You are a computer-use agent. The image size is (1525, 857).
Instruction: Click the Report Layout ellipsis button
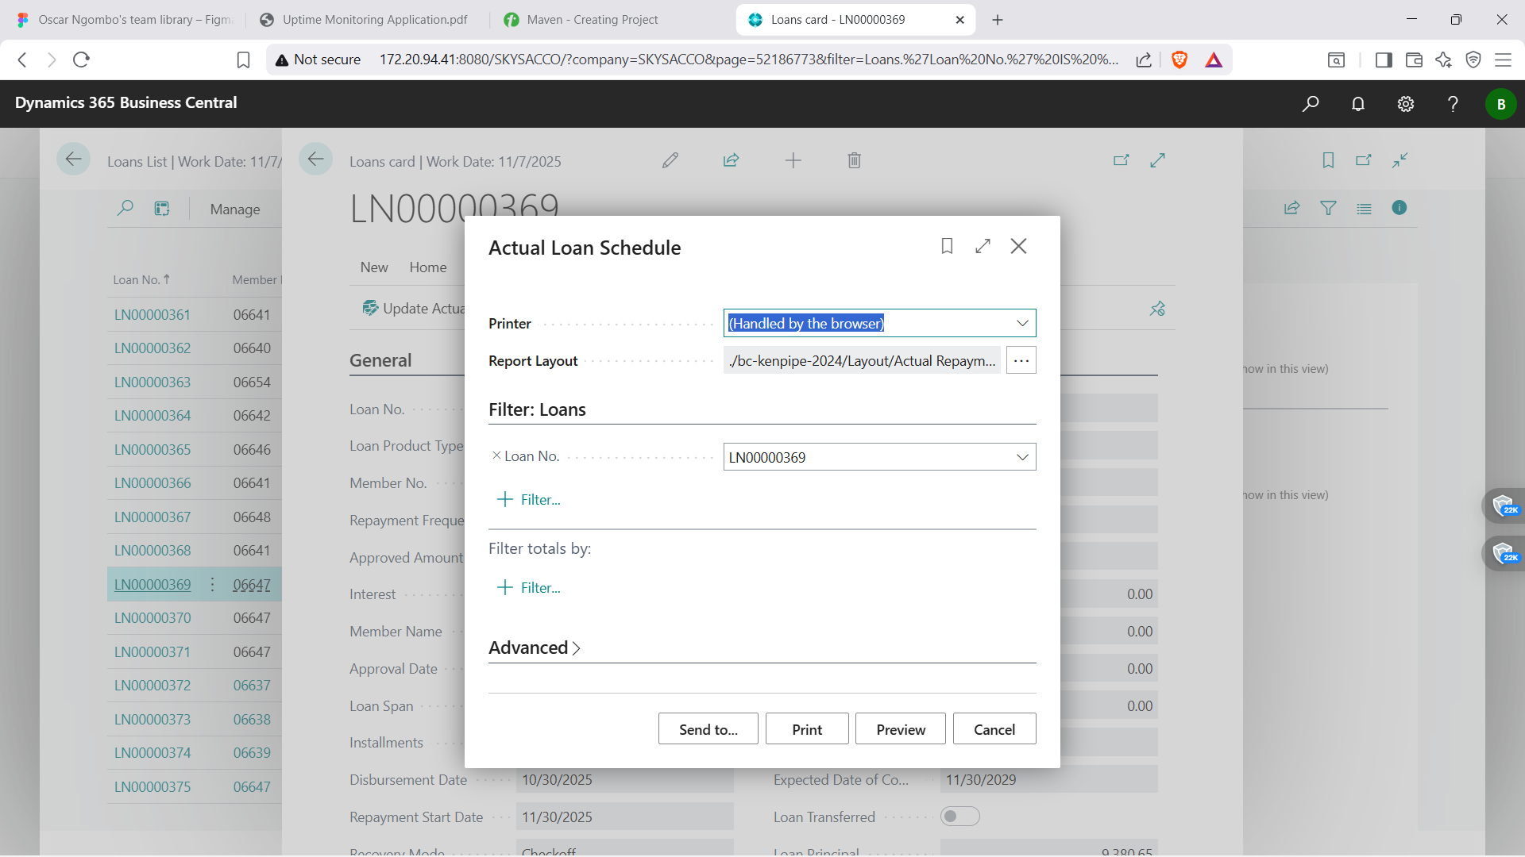pos(1021,360)
